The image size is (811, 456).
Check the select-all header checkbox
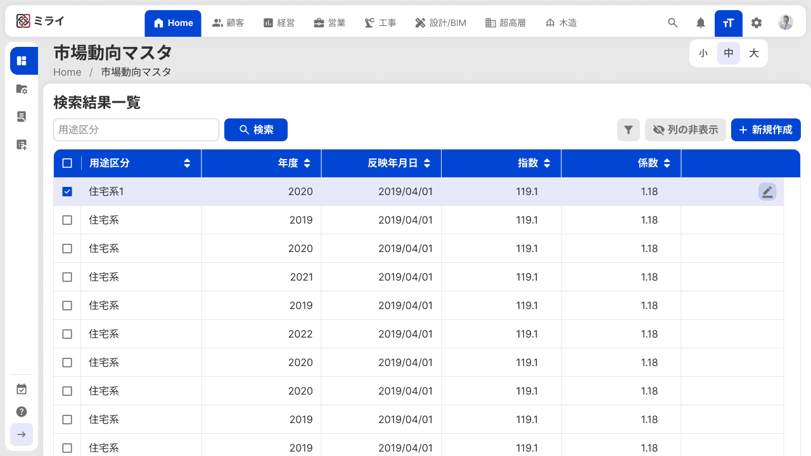pos(67,163)
